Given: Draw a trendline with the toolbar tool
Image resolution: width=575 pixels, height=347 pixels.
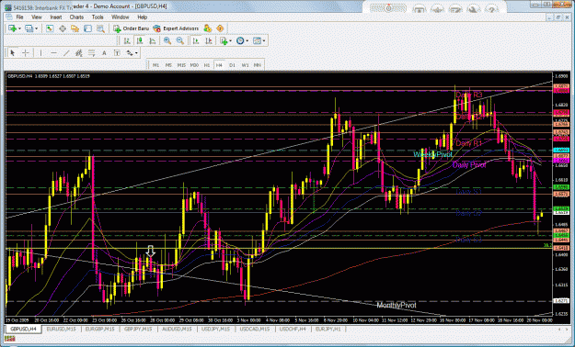Looking at the screenshot, I should [x=66, y=53].
